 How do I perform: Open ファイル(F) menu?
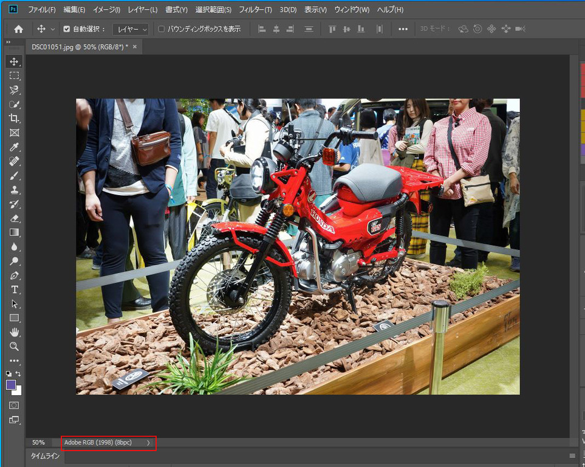(x=42, y=10)
